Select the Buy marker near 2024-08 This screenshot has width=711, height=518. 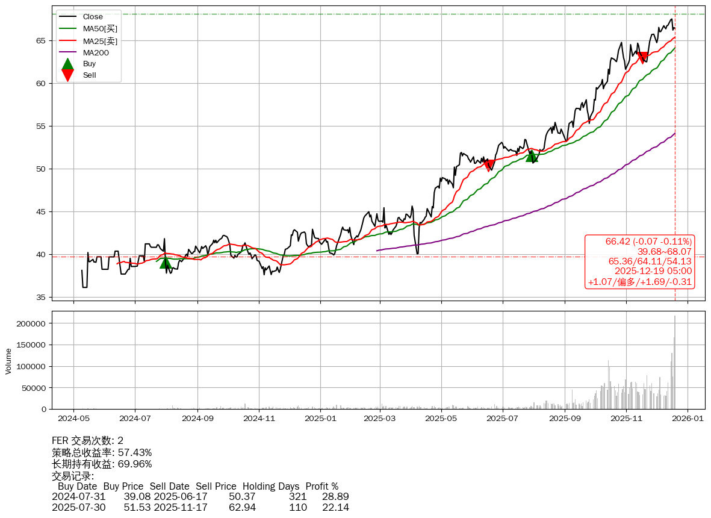166,262
